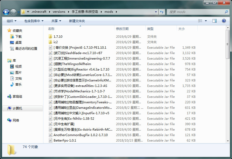Click jar icon of SlashBlade-mc1.7.10-r87
This screenshot has width=232, height=159.
click(50, 53)
